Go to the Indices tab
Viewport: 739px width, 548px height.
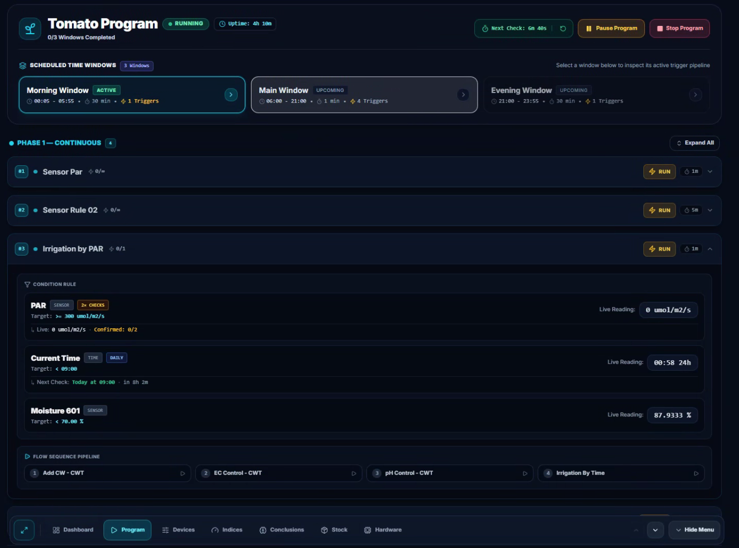point(227,530)
